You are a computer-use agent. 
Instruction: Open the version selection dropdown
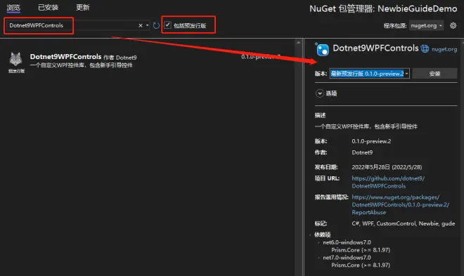(x=370, y=74)
